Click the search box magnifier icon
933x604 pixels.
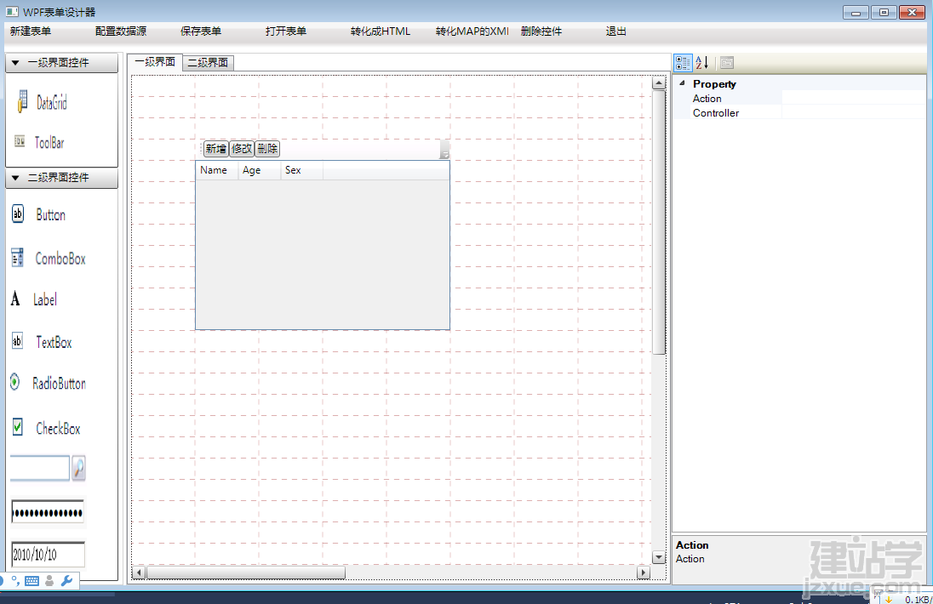(x=78, y=468)
